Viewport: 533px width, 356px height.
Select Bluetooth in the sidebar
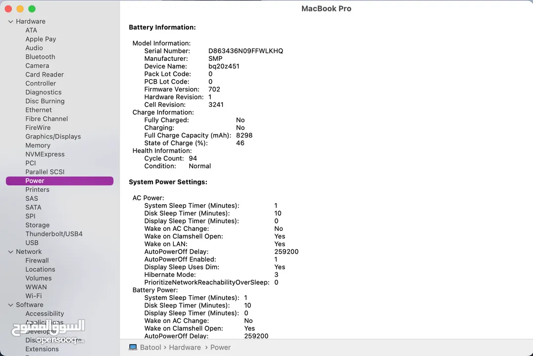point(40,57)
